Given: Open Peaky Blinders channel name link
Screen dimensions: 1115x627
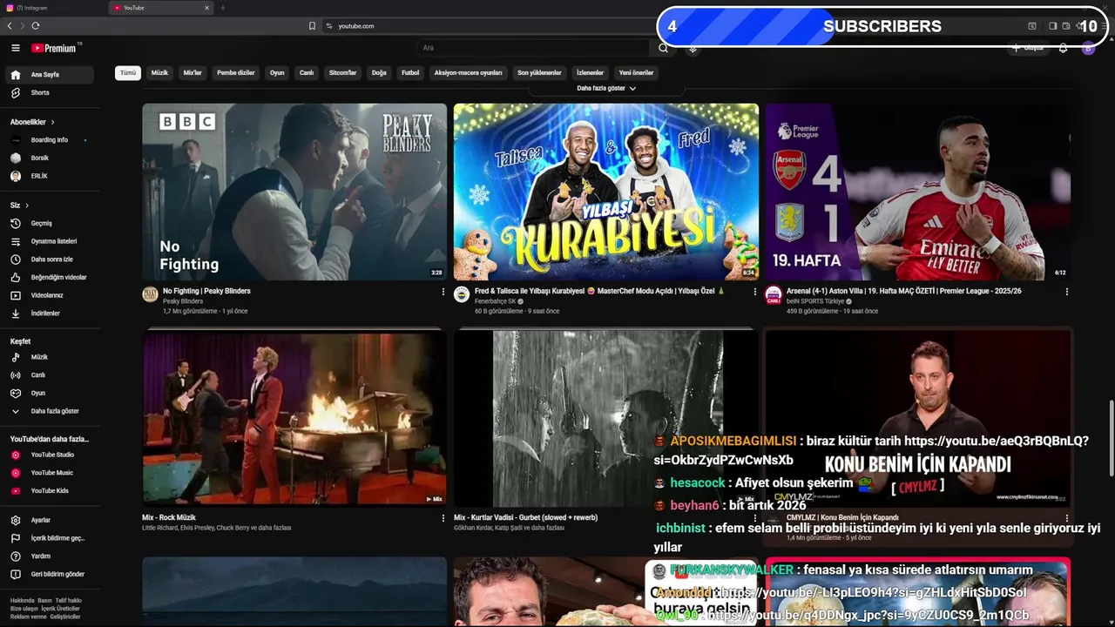Looking at the screenshot, I should 182,301.
